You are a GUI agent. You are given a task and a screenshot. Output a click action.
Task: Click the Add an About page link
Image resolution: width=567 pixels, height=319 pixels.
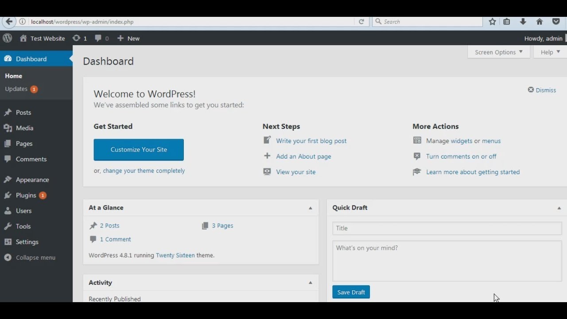pyautogui.click(x=303, y=156)
